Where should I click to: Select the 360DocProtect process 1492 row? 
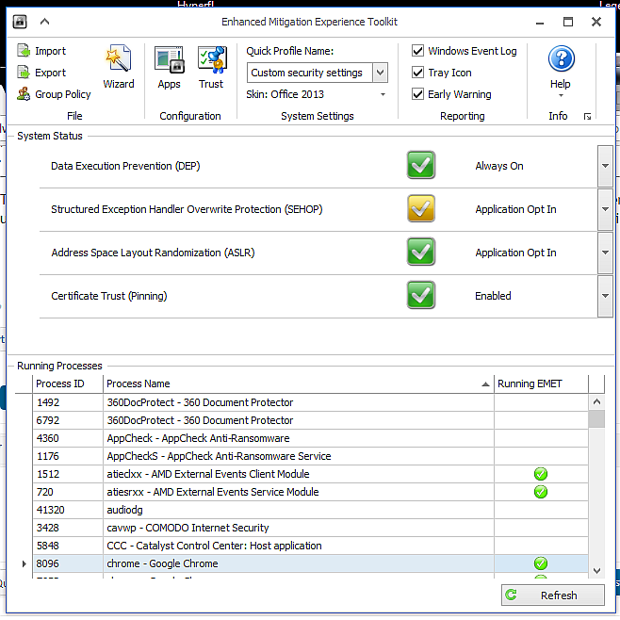pos(310,402)
